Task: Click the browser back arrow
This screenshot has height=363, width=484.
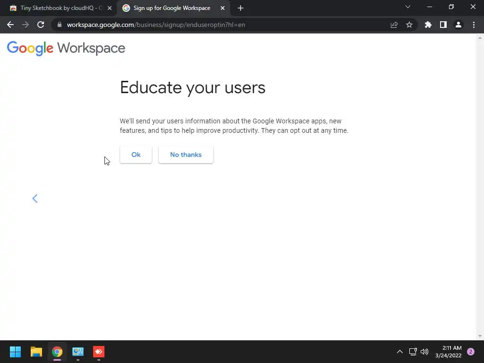Action: 10,25
